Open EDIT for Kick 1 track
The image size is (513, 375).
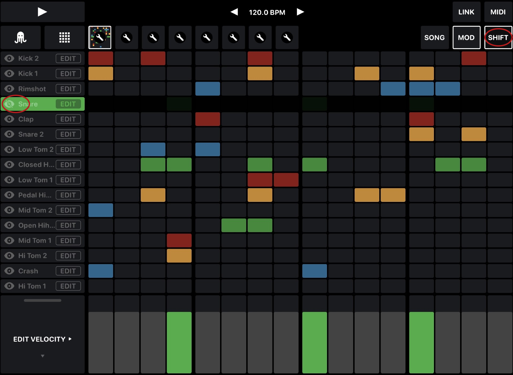tap(68, 74)
